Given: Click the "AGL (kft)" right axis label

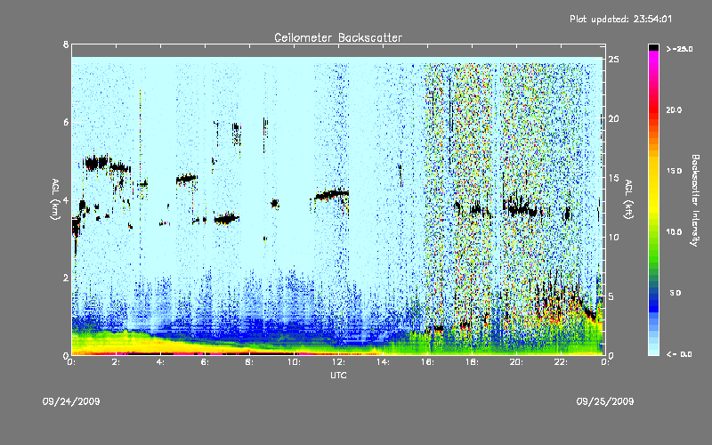Looking at the screenshot, I should (629, 199).
